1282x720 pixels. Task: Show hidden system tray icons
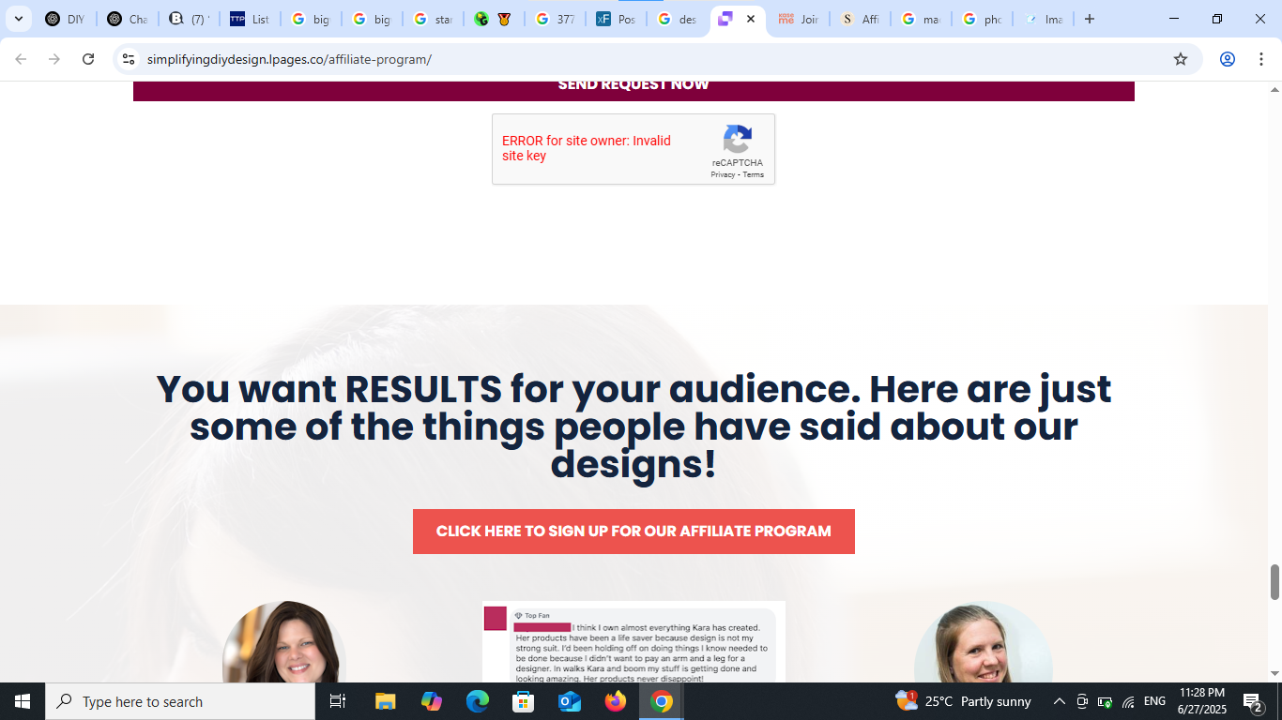pyautogui.click(x=1060, y=701)
